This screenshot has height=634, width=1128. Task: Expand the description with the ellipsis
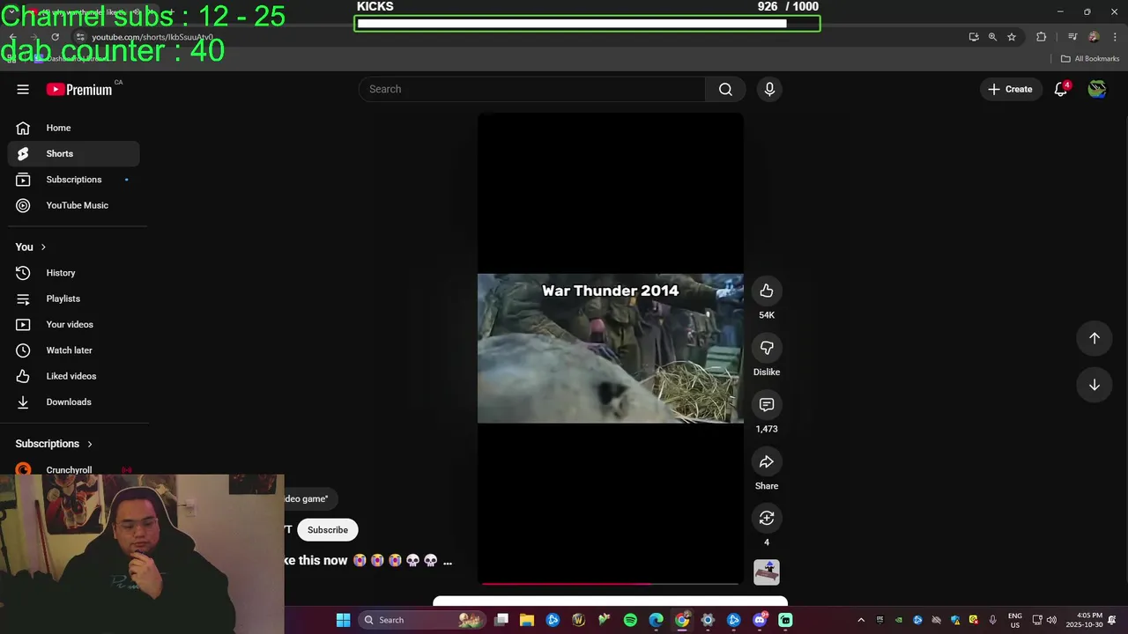tap(447, 561)
